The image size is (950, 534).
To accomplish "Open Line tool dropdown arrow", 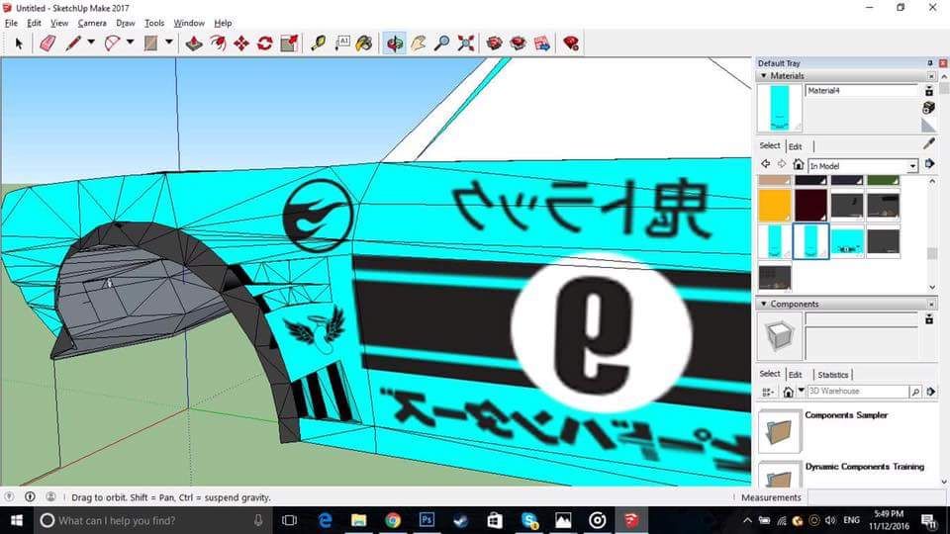I will (x=91, y=43).
